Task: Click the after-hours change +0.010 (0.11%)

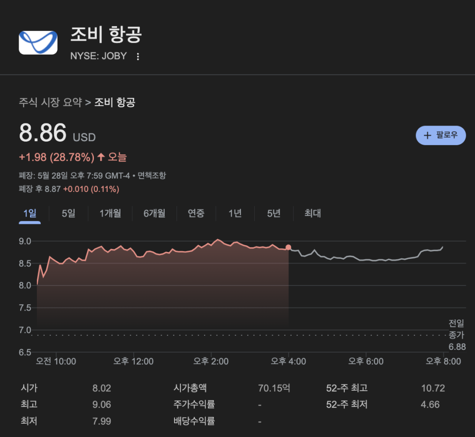Action: point(91,189)
